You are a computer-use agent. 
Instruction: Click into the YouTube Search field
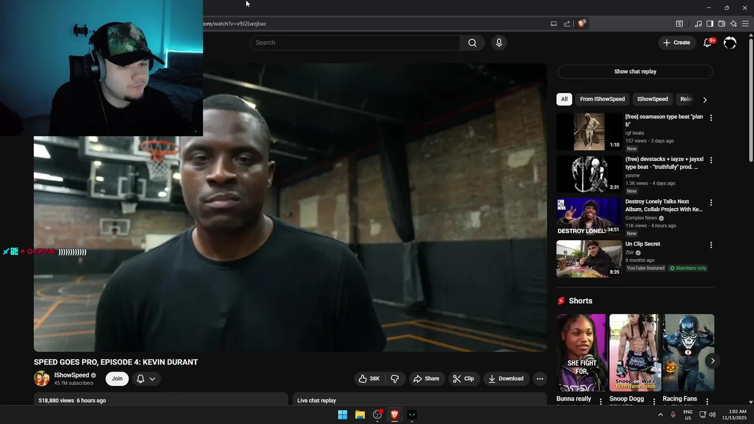(355, 42)
